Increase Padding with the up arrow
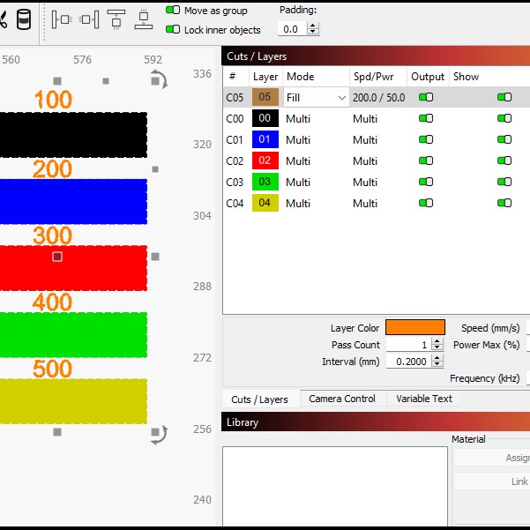 coord(313,26)
